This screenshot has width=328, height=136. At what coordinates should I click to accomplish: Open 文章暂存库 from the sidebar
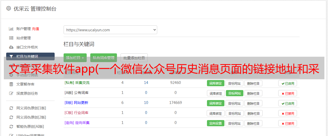tap(25, 84)
